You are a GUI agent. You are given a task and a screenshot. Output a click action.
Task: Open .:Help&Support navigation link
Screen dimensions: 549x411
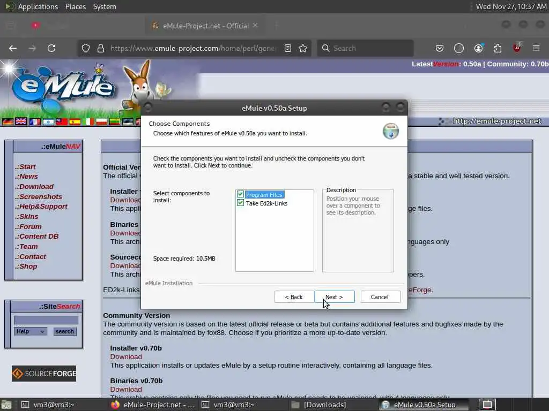point(41,207)
